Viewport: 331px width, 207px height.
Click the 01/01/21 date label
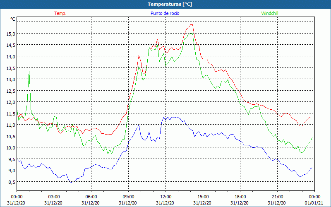coord(314,203)
